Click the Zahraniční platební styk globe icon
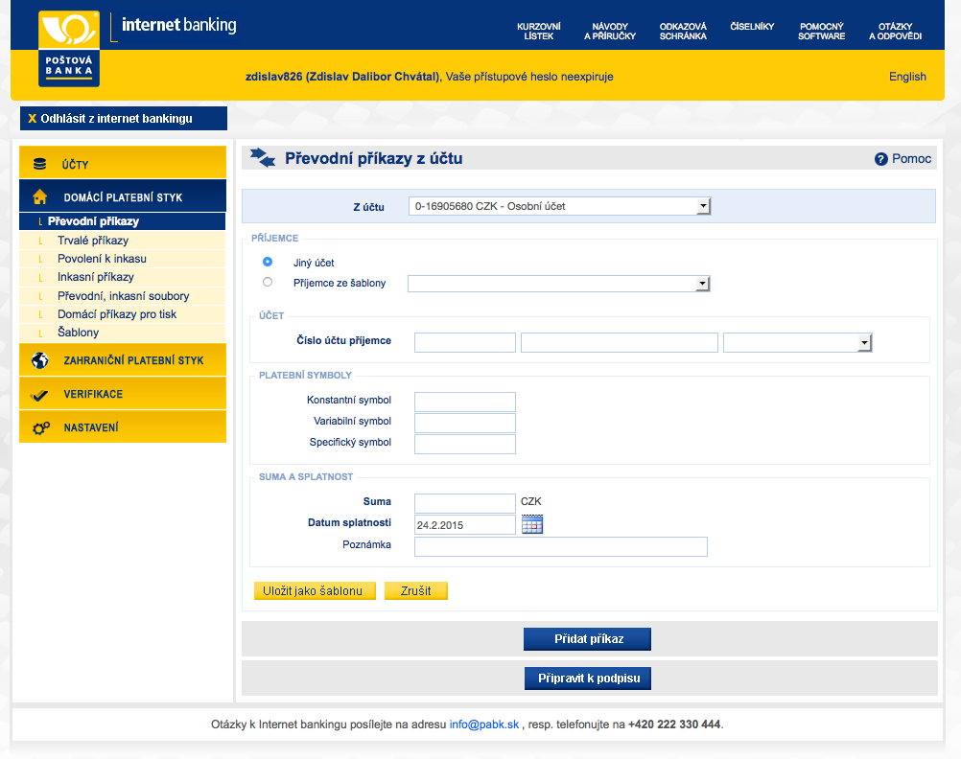 [x=40, y=360]
